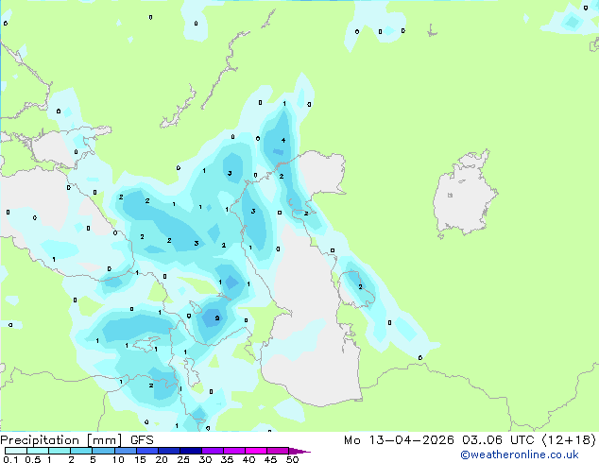The height and width of the screenshot is (463, 599).
Task: Click the "0.1" legend scale label
Action: pos(10,459)
